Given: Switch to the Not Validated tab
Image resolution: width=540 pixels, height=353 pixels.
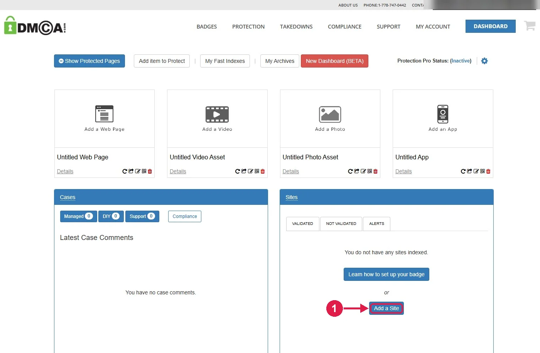Looking at the screenshot, I should (x=341, y=224).
